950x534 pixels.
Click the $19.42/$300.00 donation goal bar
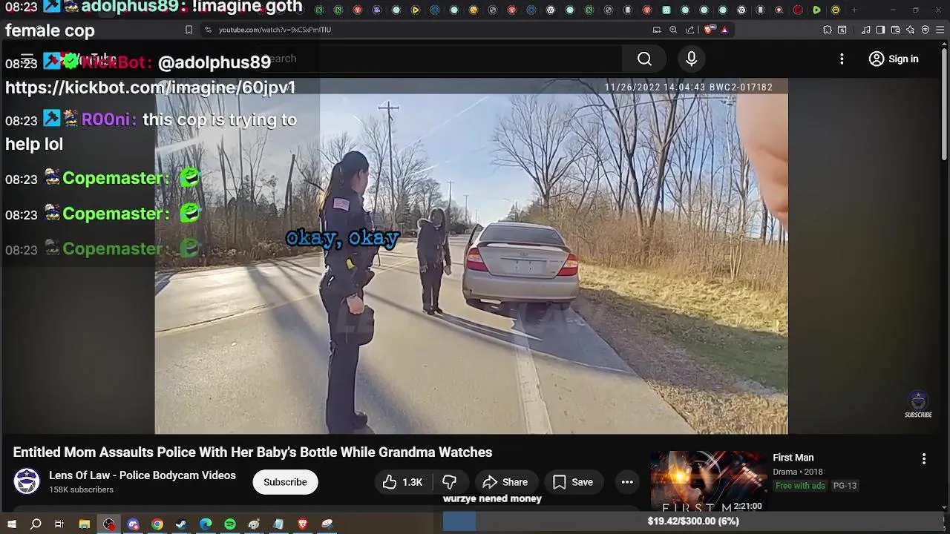693,521
